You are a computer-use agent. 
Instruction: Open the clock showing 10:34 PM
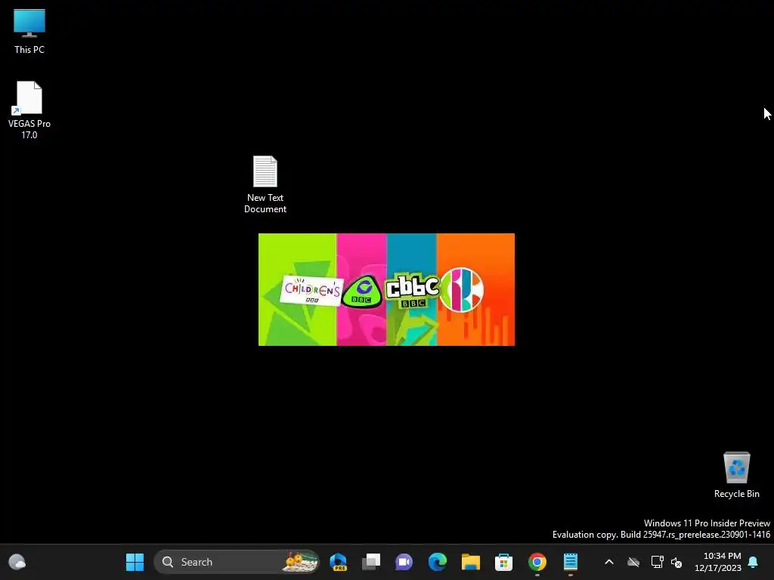tap(718, 562)
